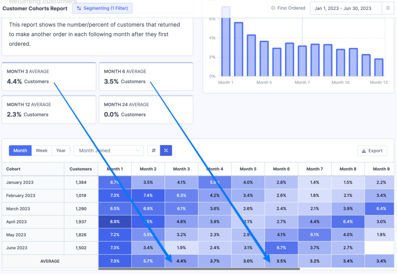Open the First Ordered selector
The width and height of the screenshot is (397, 274).
coord(288,8)
